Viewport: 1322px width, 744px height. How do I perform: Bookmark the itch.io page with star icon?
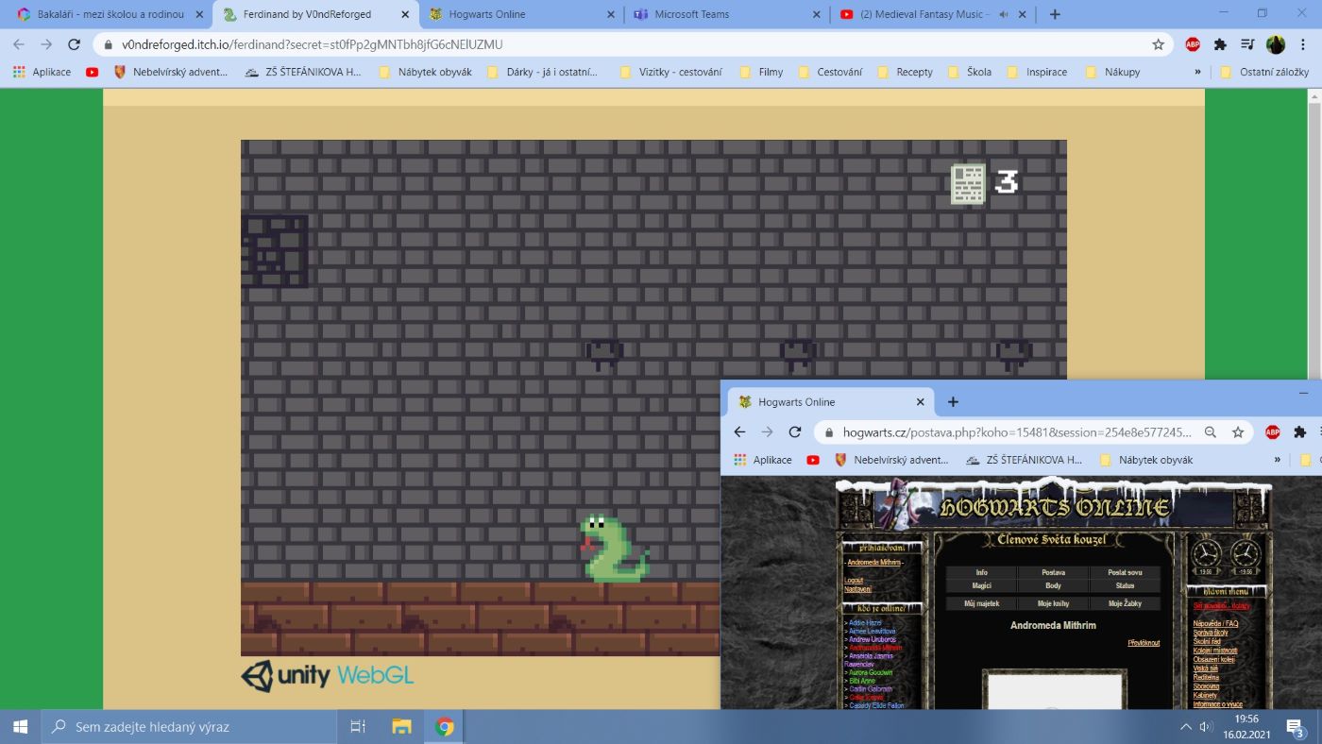point(1158,44)
